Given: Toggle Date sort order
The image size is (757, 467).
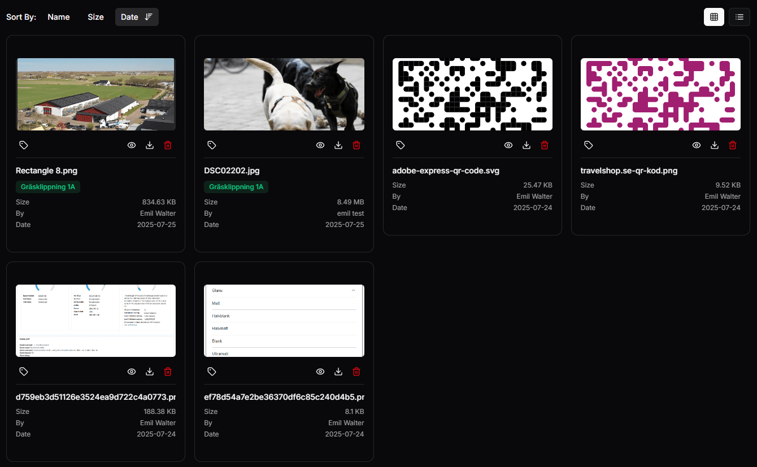Looking at the screenshot, I should (x=137, y=17).
